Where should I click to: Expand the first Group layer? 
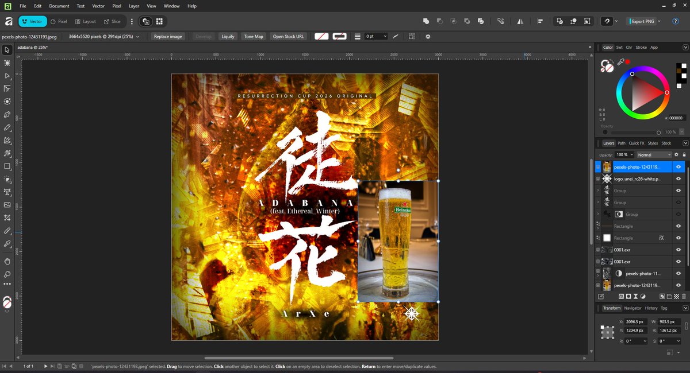(598, 191)
